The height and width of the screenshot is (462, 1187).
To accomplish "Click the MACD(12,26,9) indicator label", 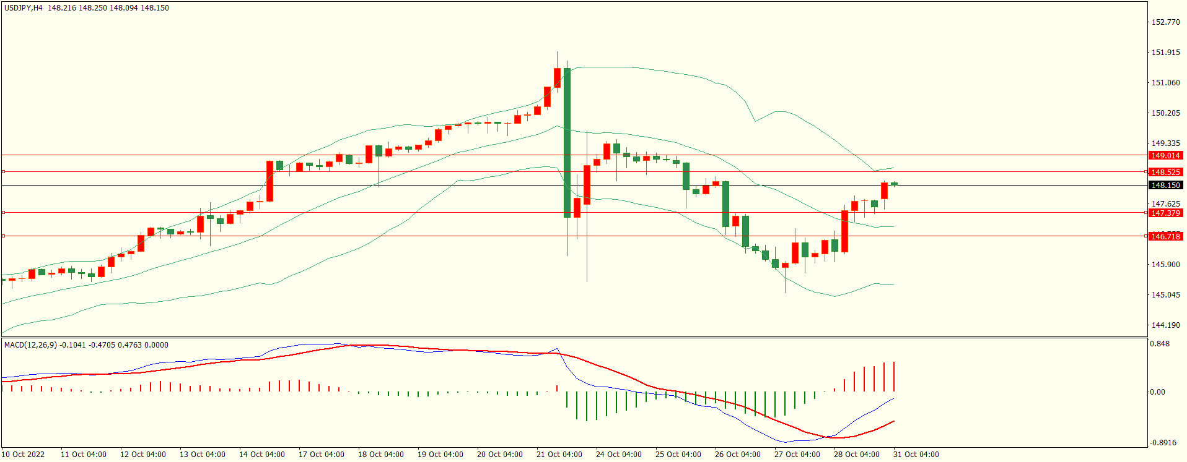I will (x=31, y=345).
